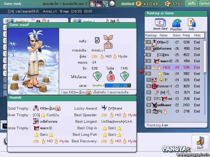Select the golf ball thumbnail in top bar
This screenshot has width=210, height=157.
[x=112, y=4]
